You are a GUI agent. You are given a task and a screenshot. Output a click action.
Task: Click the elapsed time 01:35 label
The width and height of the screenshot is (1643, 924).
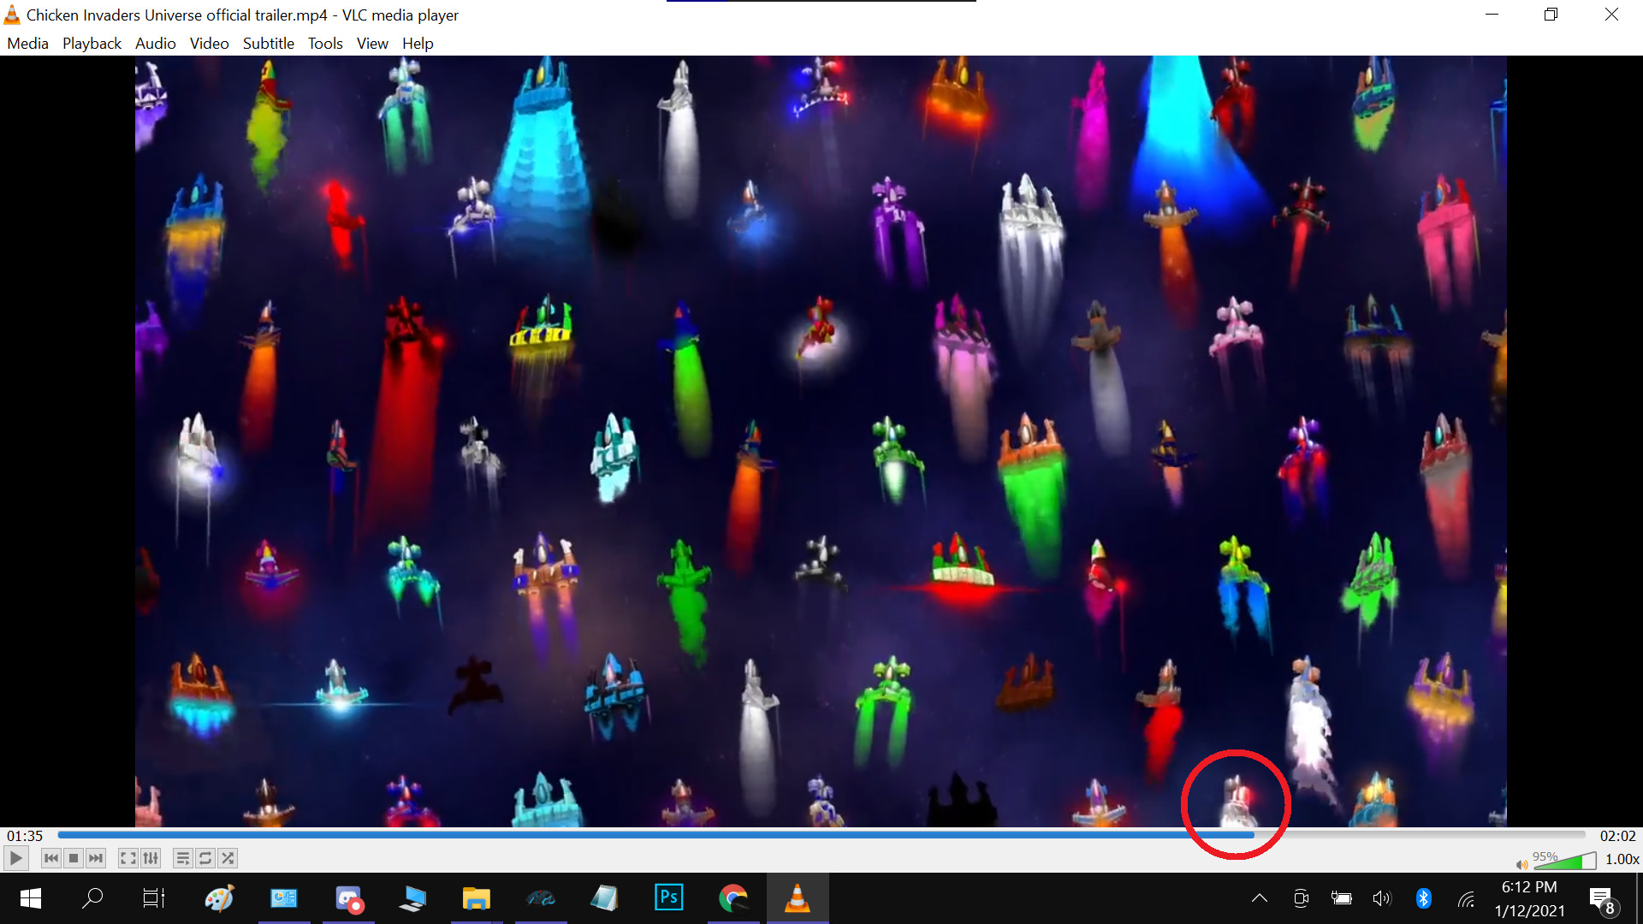(25, 836)
